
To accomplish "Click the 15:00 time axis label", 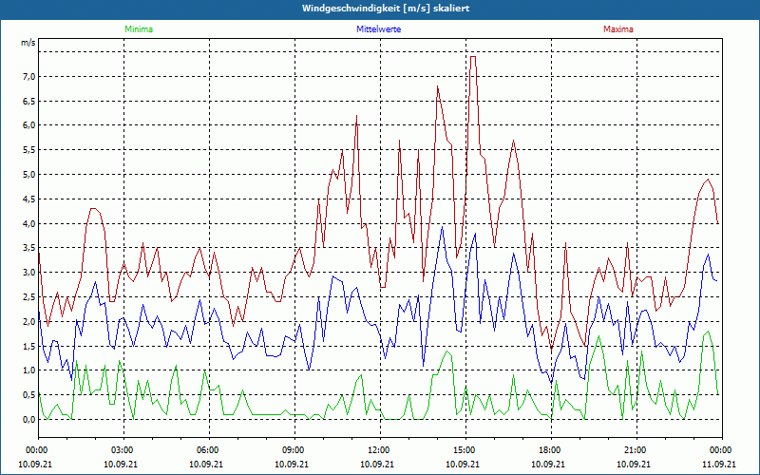I will click(465, 450).
